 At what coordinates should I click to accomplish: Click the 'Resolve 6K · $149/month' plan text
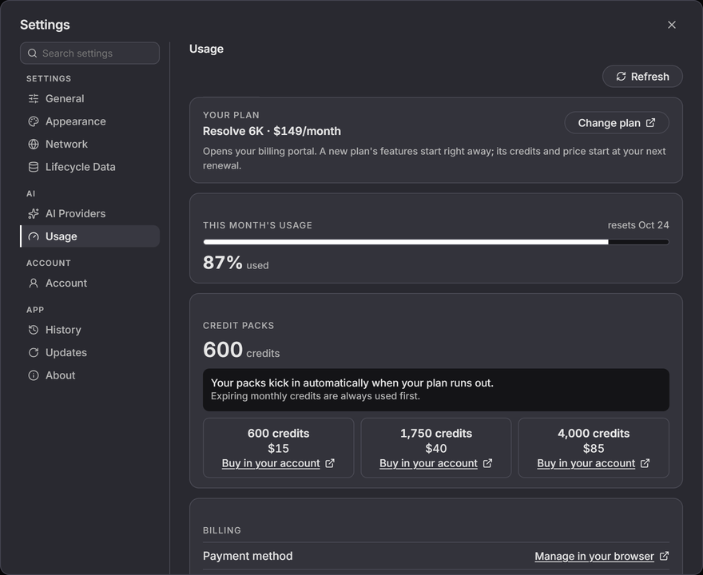pos(272,131)
